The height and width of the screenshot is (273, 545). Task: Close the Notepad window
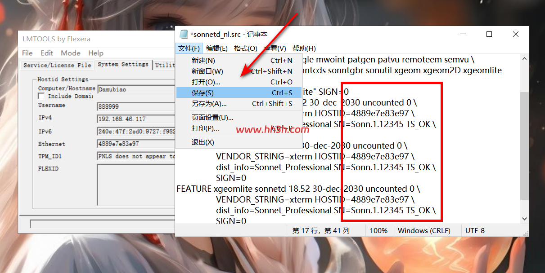(516, 34)
